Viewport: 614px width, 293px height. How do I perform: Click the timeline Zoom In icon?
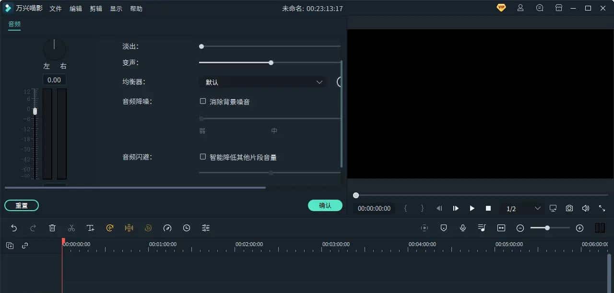579,228
